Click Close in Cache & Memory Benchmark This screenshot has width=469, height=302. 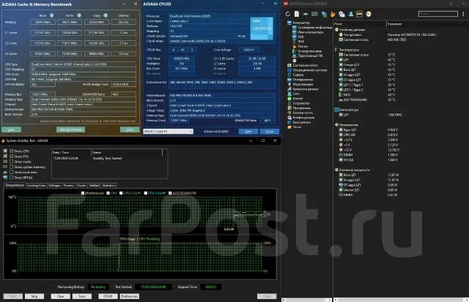[x=130, y=129]
